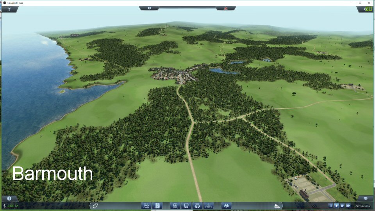Pause the game simulation
This screenshot has height=211, width=375.
(330, 206)
